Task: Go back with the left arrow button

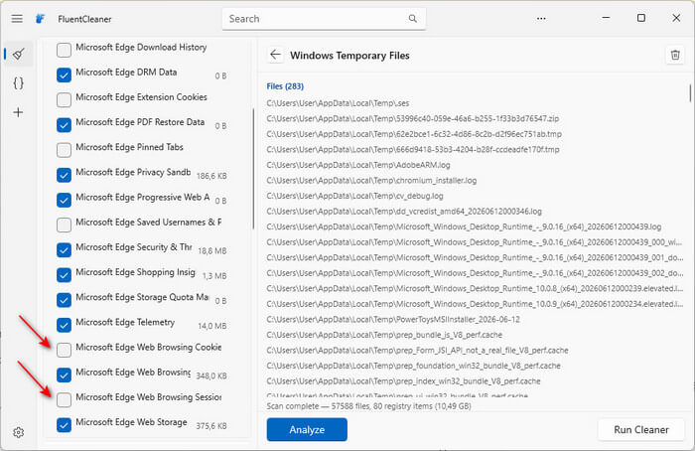Action: (275, 55)
